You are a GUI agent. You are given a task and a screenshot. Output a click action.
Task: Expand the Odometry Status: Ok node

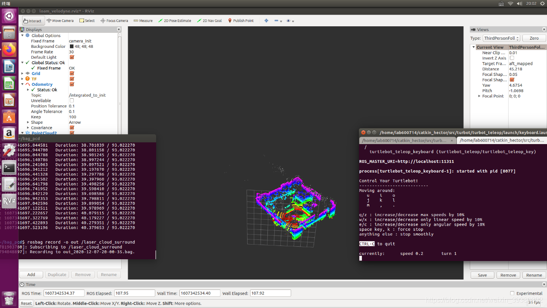28,90
